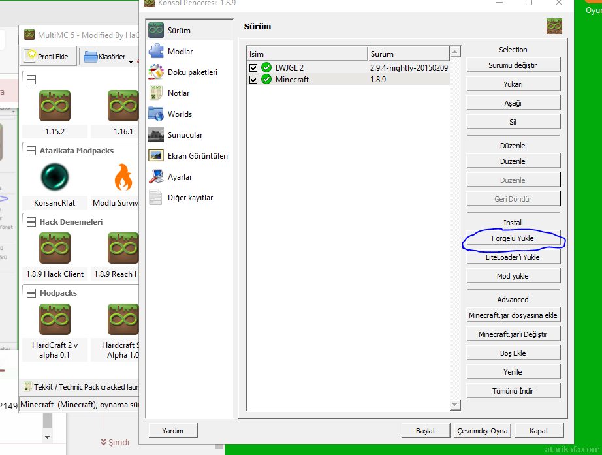Collapse the Hack Denemeleri group
Viewport: 602px width, 455px height.
pyautogui.click(x=31, y=222)
